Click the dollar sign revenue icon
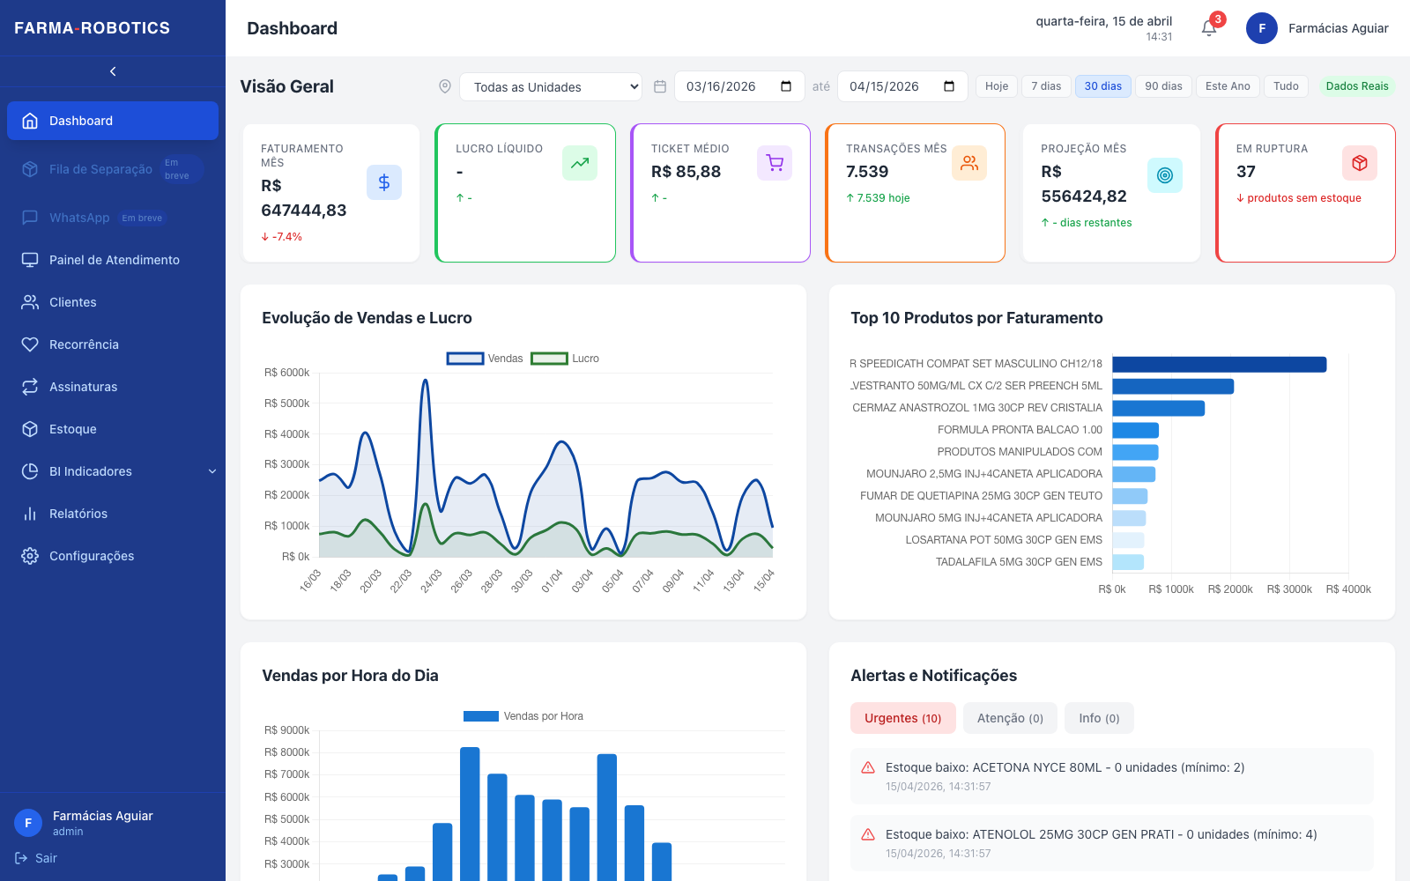The height and width of the screenshot is (881, 1410). [x=384, y=182]
